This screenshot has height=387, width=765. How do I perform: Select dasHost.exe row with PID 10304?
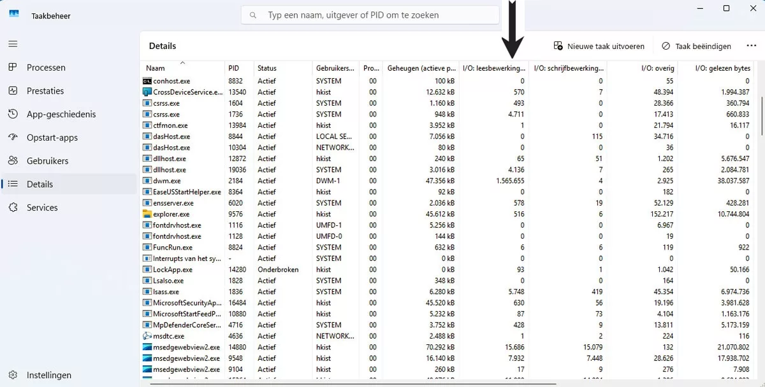pos(446,148)
